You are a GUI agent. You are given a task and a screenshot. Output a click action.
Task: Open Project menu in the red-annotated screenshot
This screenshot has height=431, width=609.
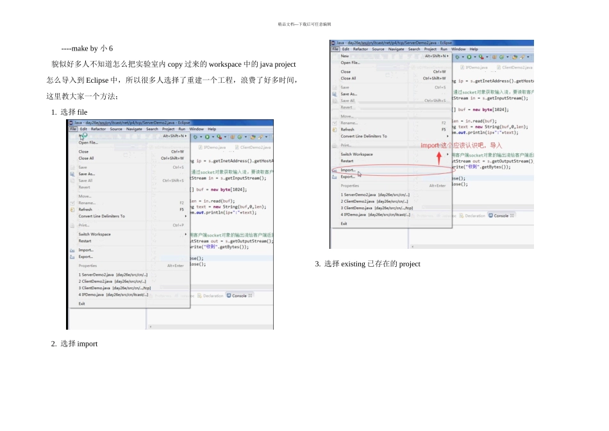pyautogui.click(x=430, y=49)
